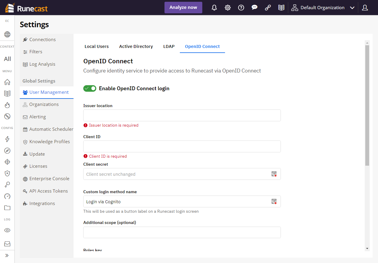378x263 pixels.
Task: Open Knowledge Profiles settings
Action: 47,142
